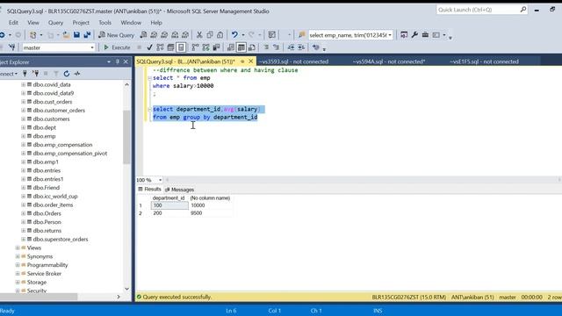
Task: Open the 100 % zoom dropdown
Action: pyautogui.click(x=160, y=180)
